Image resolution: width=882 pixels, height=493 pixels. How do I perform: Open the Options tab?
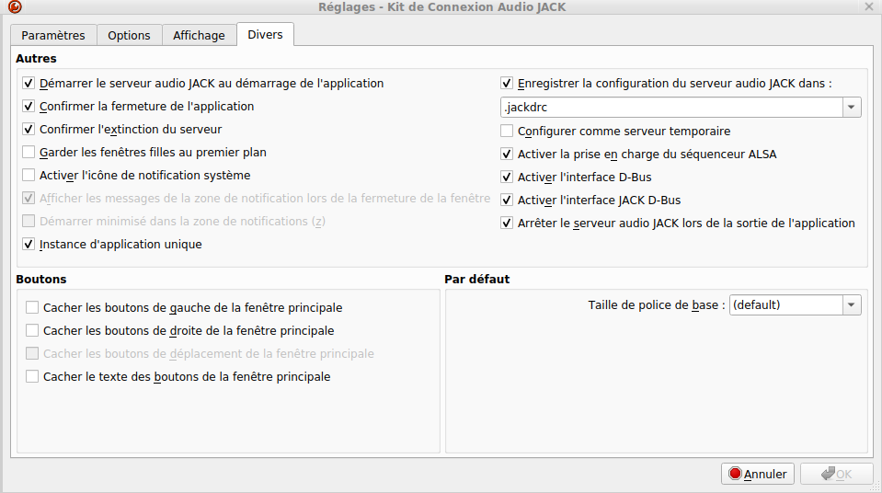[129, 35]
